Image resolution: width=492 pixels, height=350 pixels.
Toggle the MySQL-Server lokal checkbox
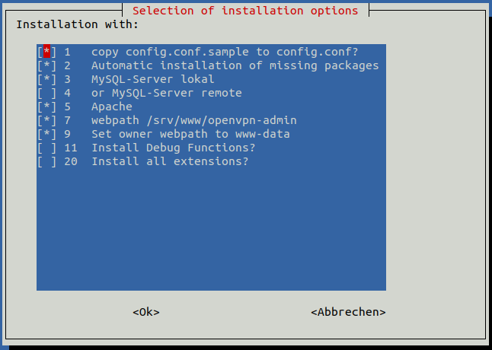[x=46, y=79]
